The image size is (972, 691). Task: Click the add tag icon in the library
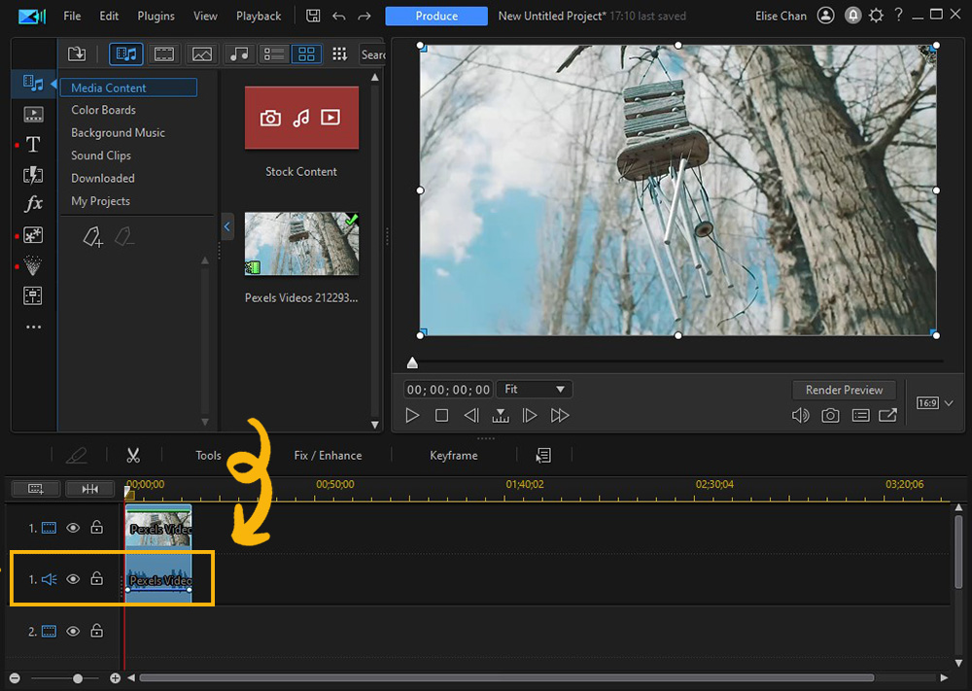pos(92,236)
